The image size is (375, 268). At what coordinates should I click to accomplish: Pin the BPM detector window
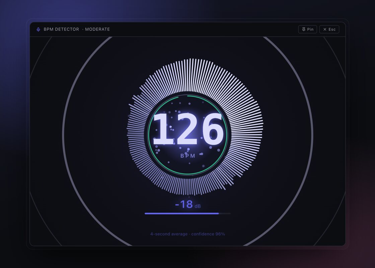[307, 29]
